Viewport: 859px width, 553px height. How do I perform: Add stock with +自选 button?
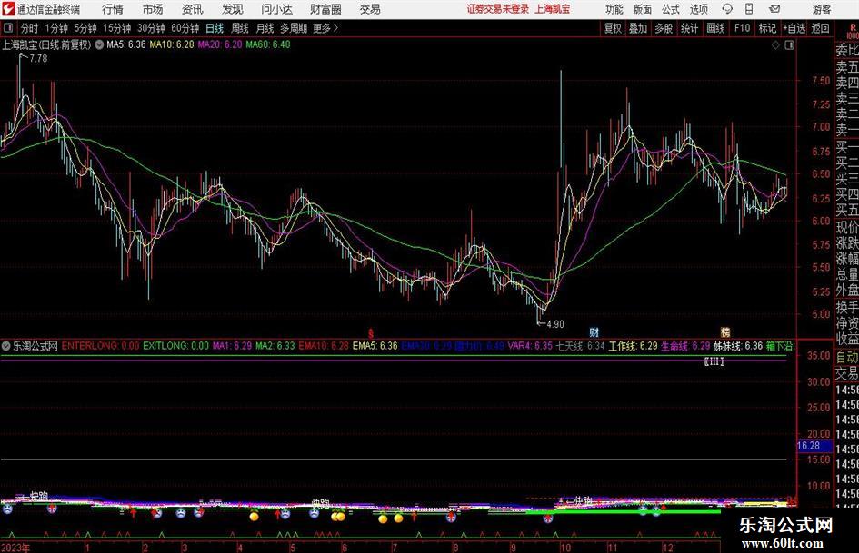pyautogui.click(x=794, y=28)
